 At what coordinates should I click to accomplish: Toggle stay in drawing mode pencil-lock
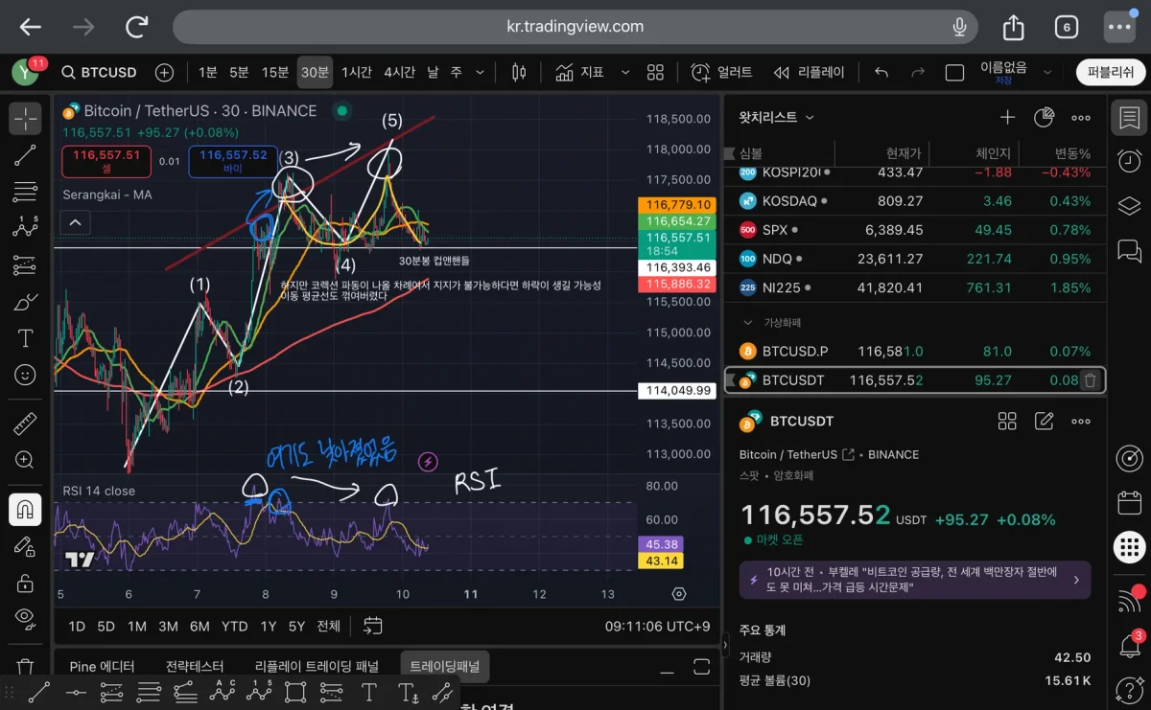click(x=25, y=545)
